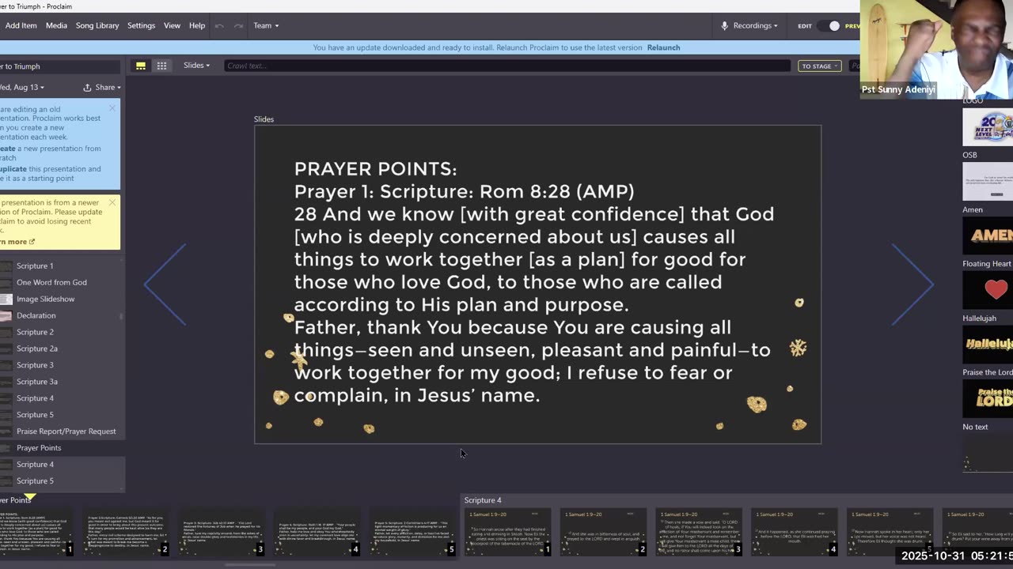
Task: Open the Share dropdown
Action: click(x=108, y=87)
